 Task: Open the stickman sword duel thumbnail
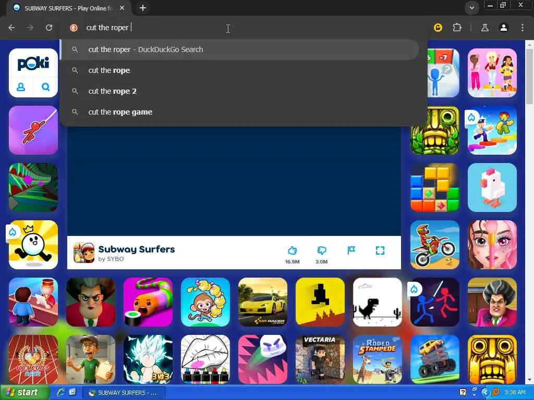(x=435, y=302)
